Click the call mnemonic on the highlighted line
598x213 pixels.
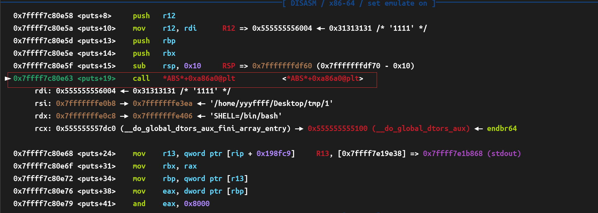[141, 78]
